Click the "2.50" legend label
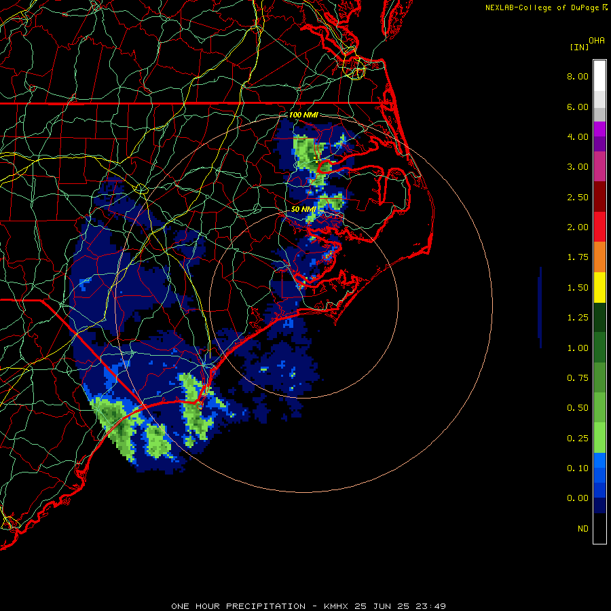 point(578,197)
